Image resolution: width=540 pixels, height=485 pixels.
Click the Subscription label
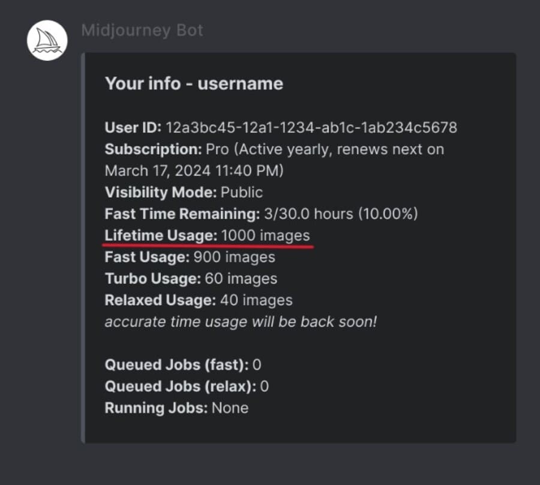coord(153,150)
